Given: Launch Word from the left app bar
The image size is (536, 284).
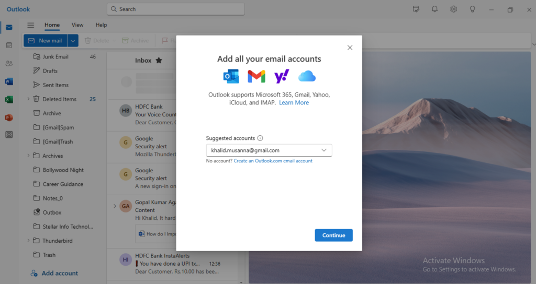Looking at the screenshot, I should coord(9,81).
